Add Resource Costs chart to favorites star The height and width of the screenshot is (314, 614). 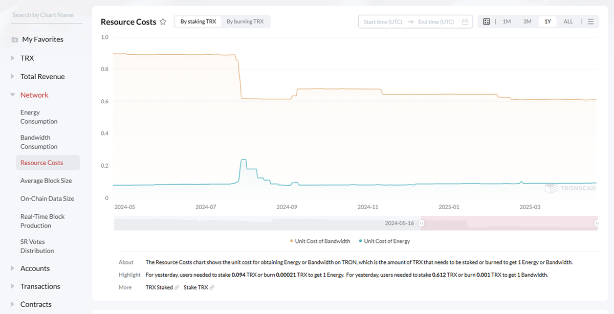coord(163,22)
